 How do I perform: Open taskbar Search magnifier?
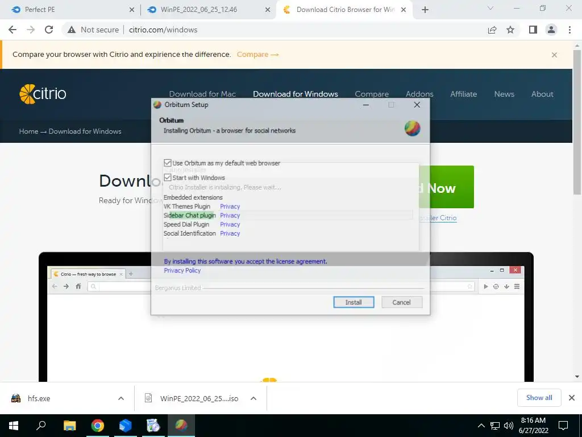pyautogui.click(x=41, y=426)
